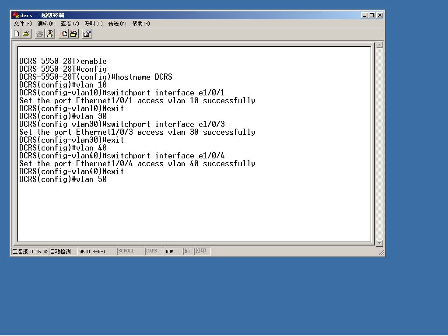Viewport: 448px width, 336px height.
Task: Click the Open file toolbar icon
Action: point(26,34)
